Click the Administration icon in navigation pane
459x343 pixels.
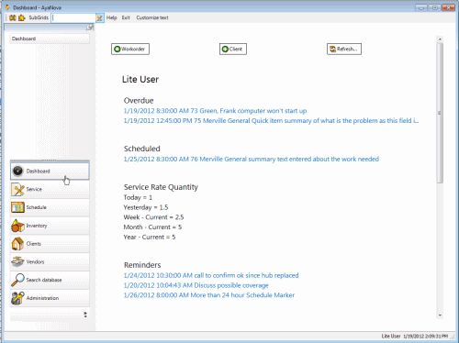pyautogui.click(x=17, y=298)
